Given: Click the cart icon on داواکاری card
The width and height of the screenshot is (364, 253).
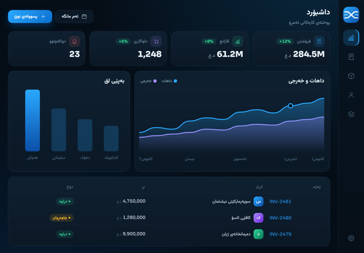Looking at the screenshot, I should 156,41.
